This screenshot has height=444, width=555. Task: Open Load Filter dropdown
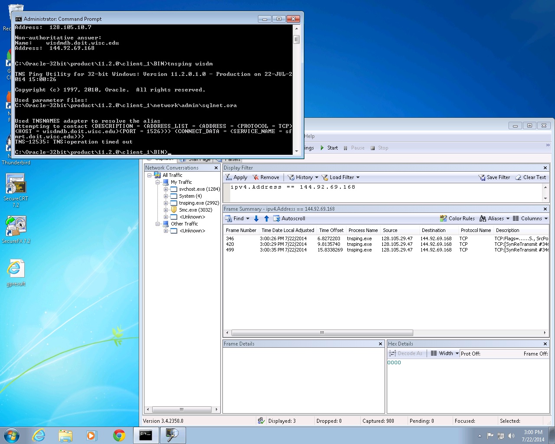(340, 177)
